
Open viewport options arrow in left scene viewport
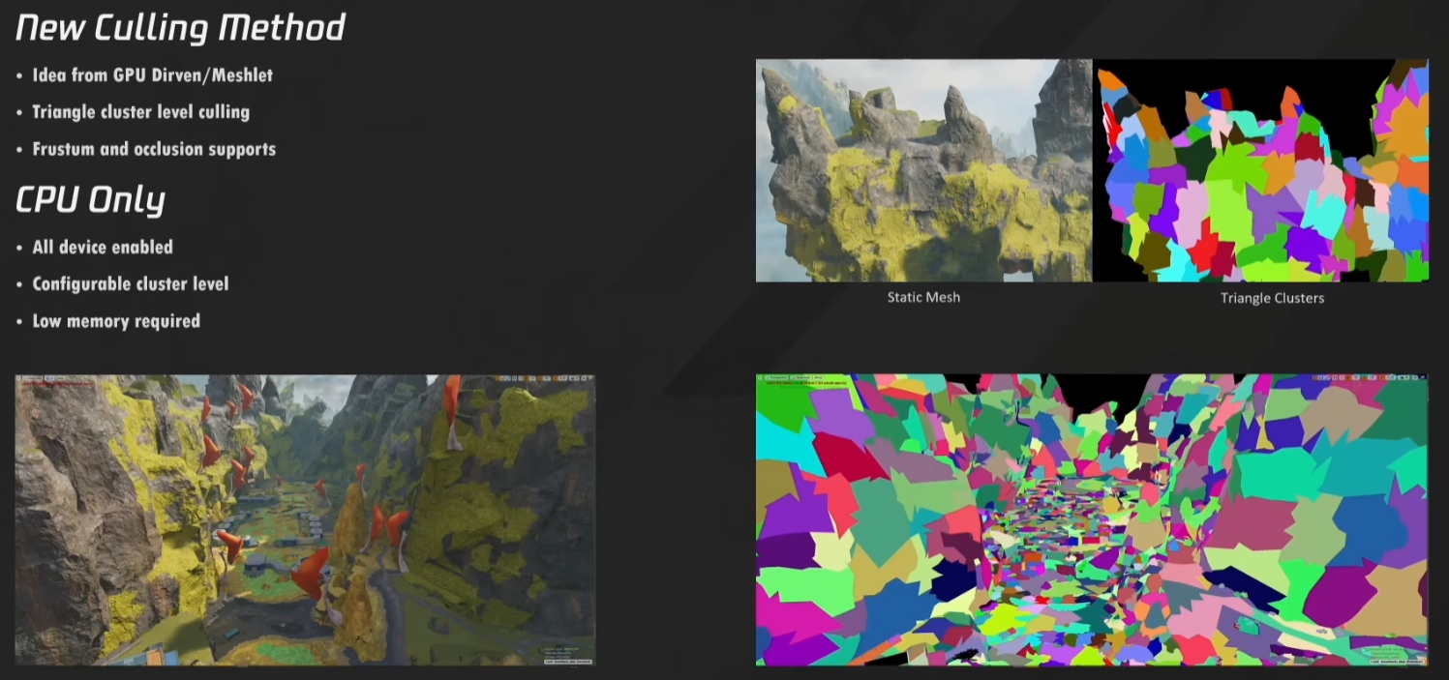point(19,378)
